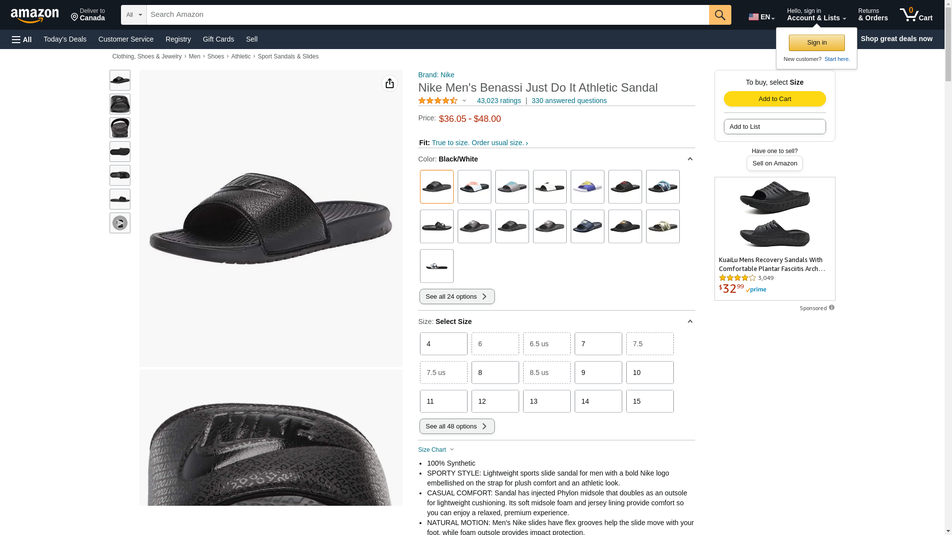Play the product video thumbnail

[119, 223]
